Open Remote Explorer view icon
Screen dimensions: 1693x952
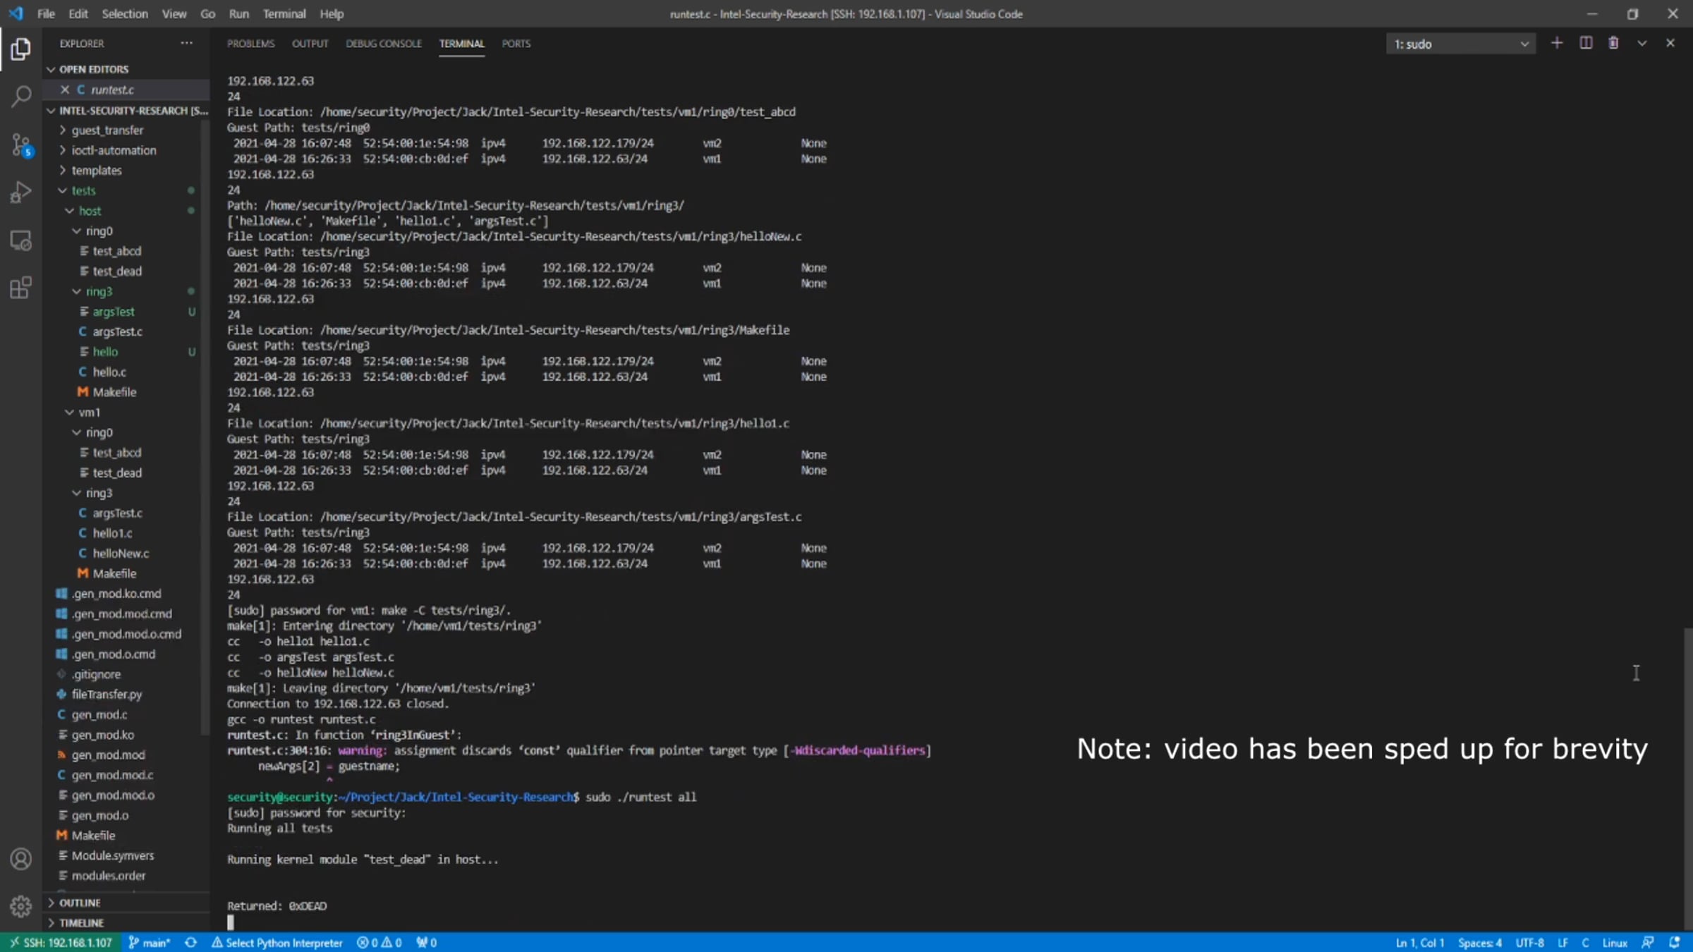(x=21, y=240)
